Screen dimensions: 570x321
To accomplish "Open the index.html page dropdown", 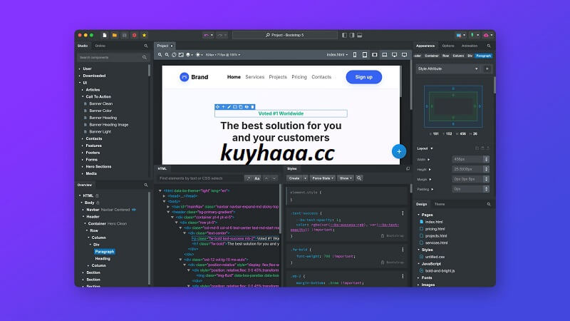I will [x=337, y=55].
